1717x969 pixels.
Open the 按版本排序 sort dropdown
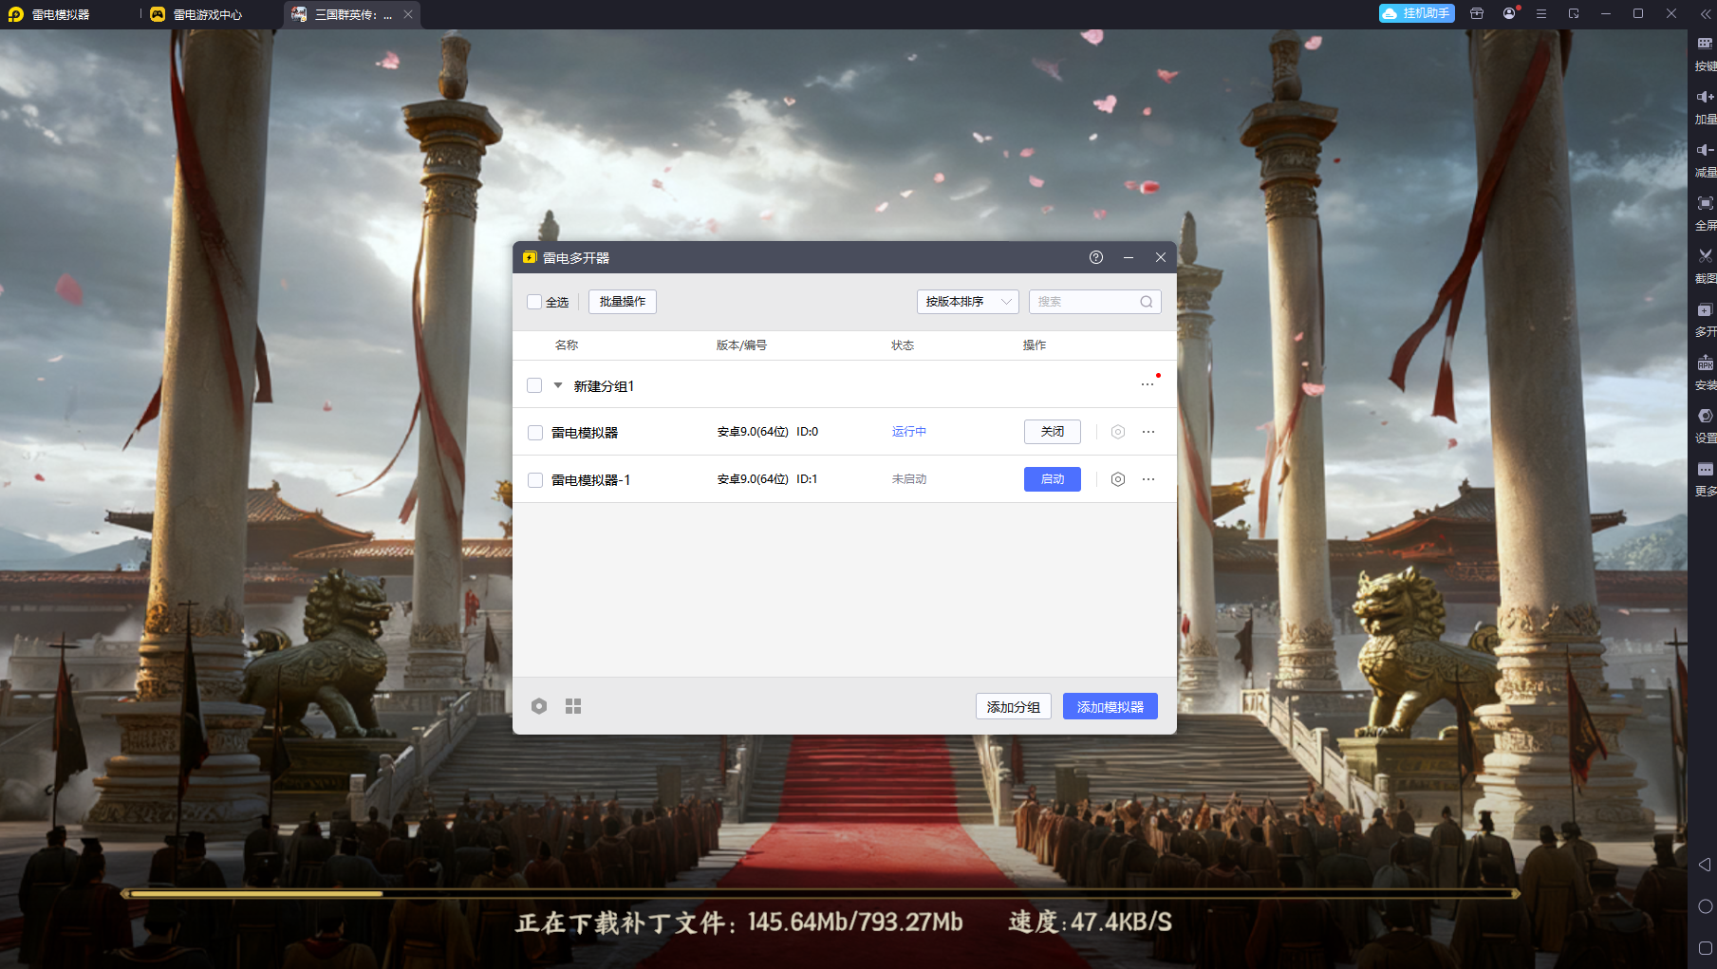coord(968,302)
